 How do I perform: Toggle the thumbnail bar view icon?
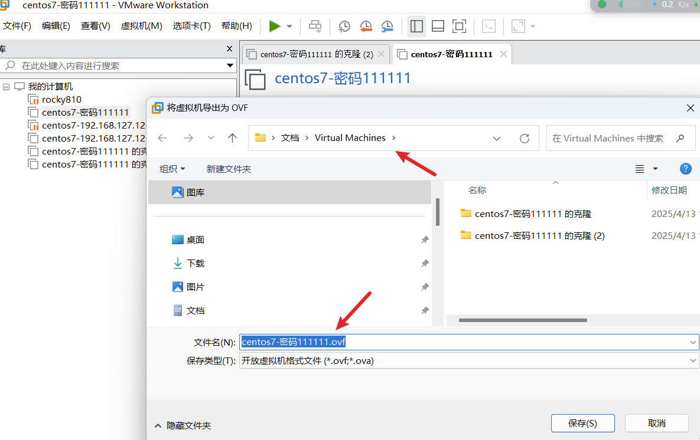(438, 27)
